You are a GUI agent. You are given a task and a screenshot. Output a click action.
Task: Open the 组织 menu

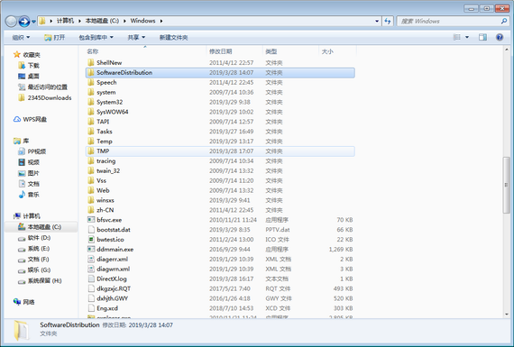pos(21,38)
